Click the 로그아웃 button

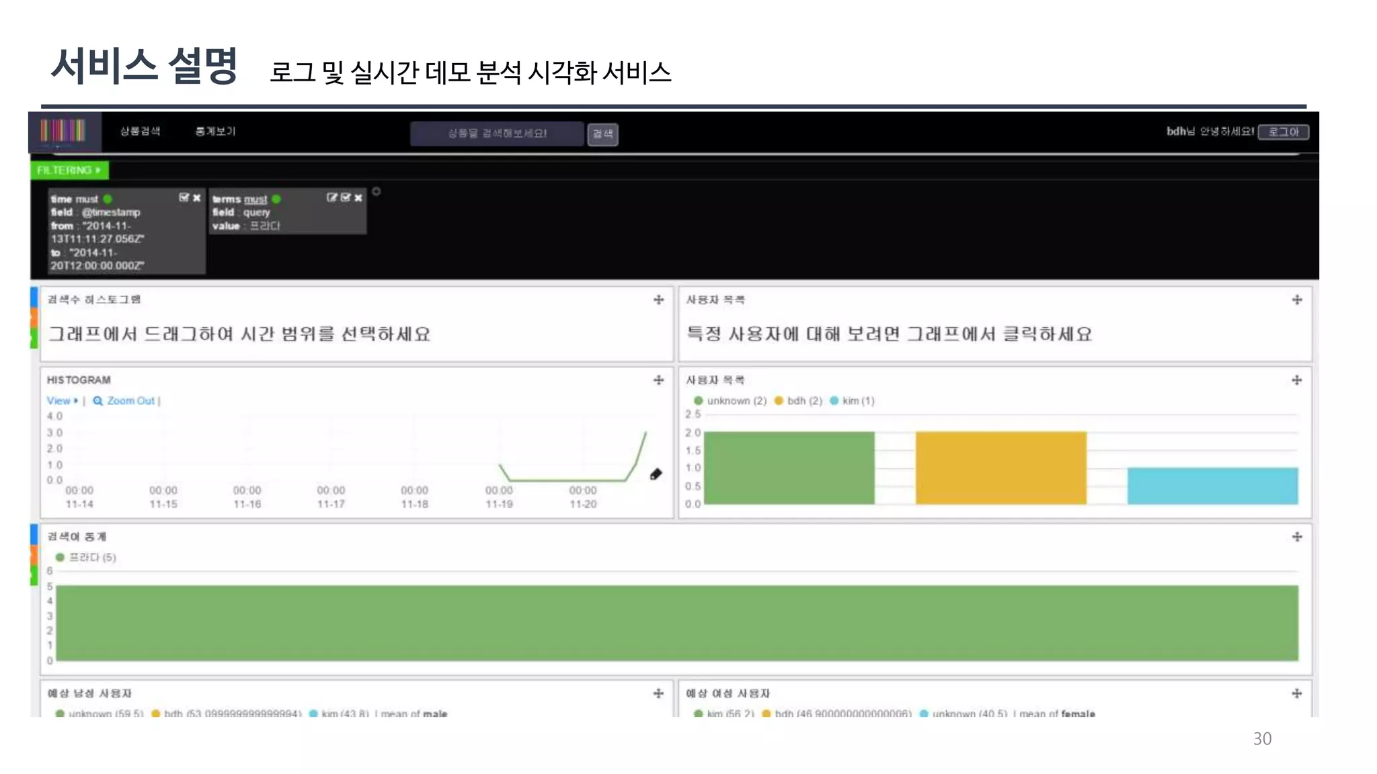[1284, 132]
